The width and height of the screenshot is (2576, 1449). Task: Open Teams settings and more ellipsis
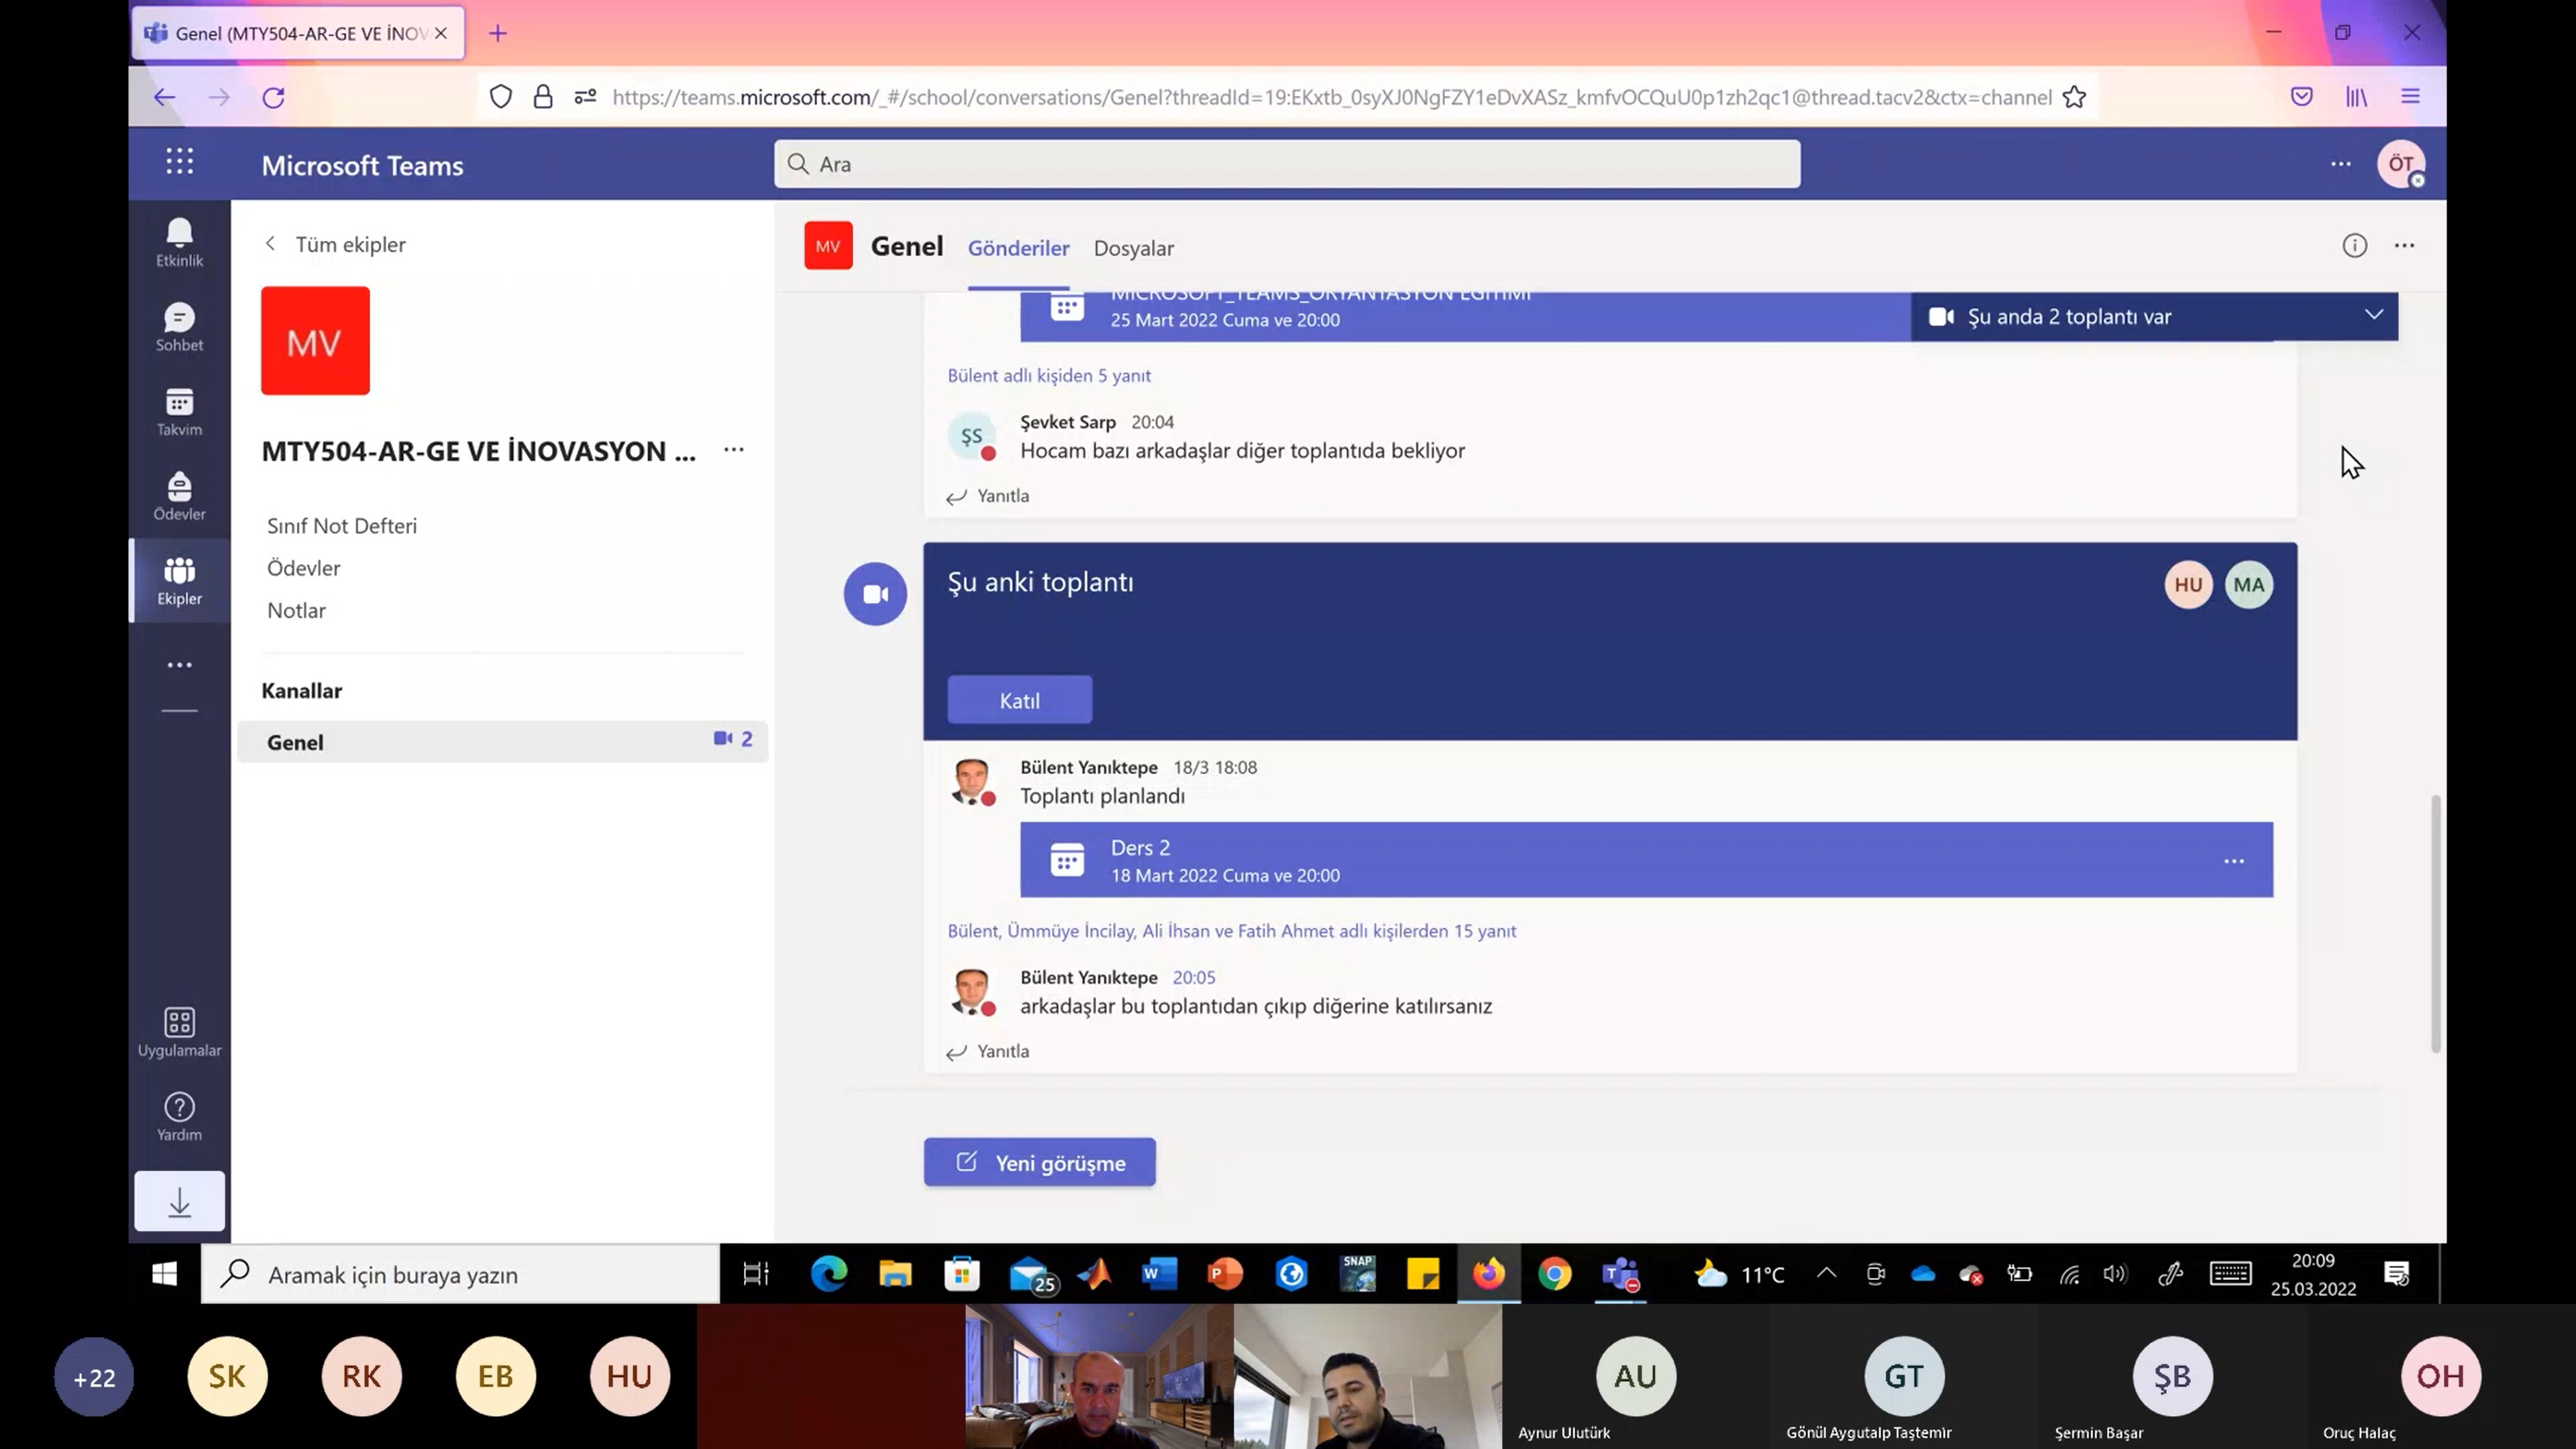2341,164
